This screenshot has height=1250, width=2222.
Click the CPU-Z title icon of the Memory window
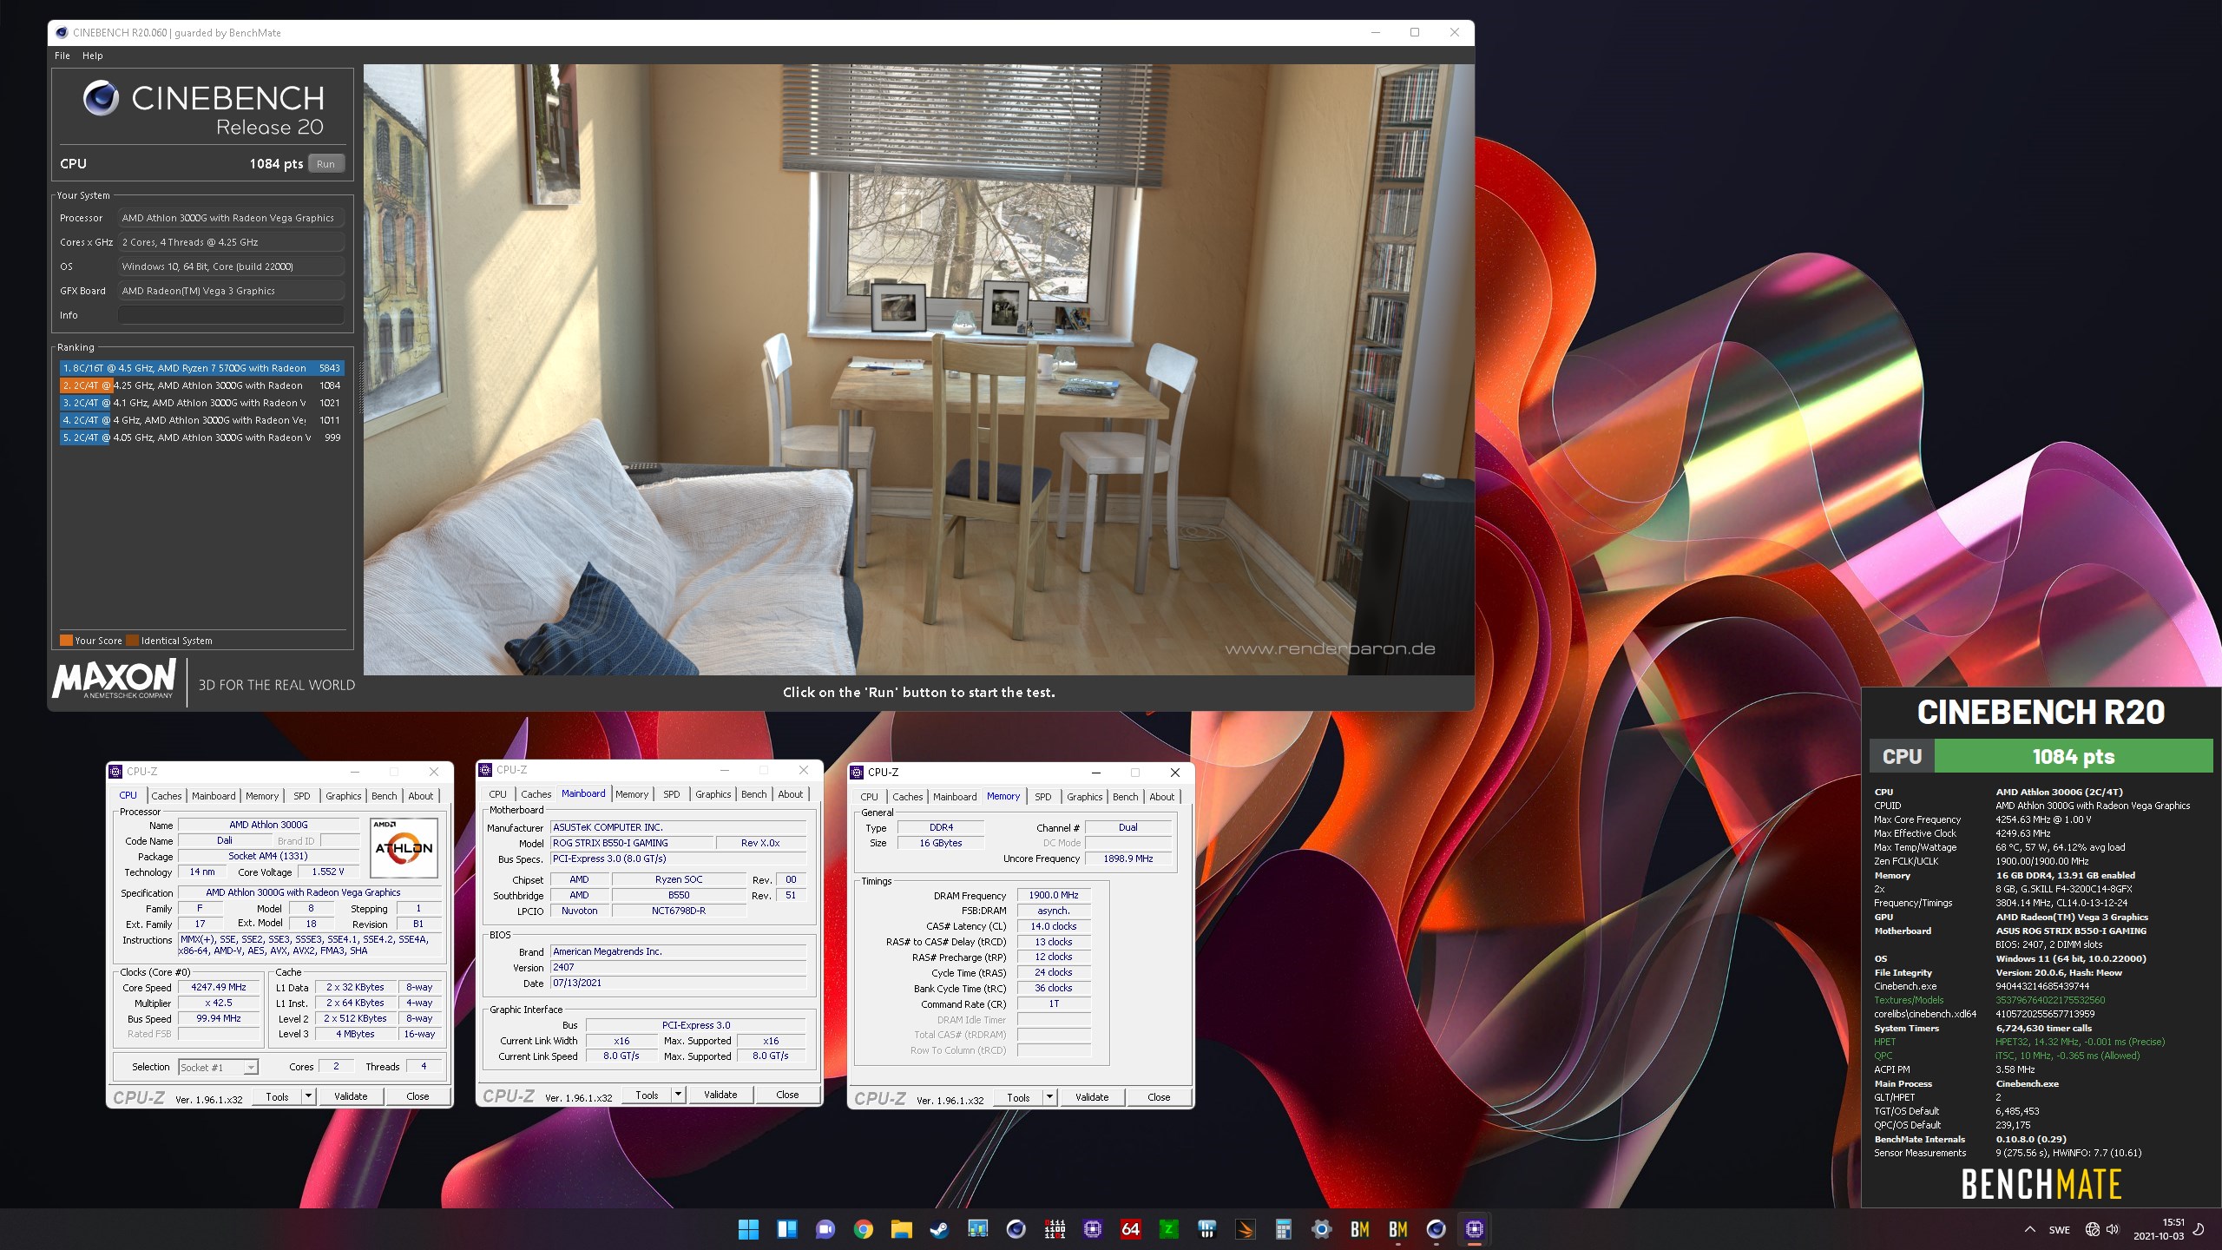[x=858, y=772]
